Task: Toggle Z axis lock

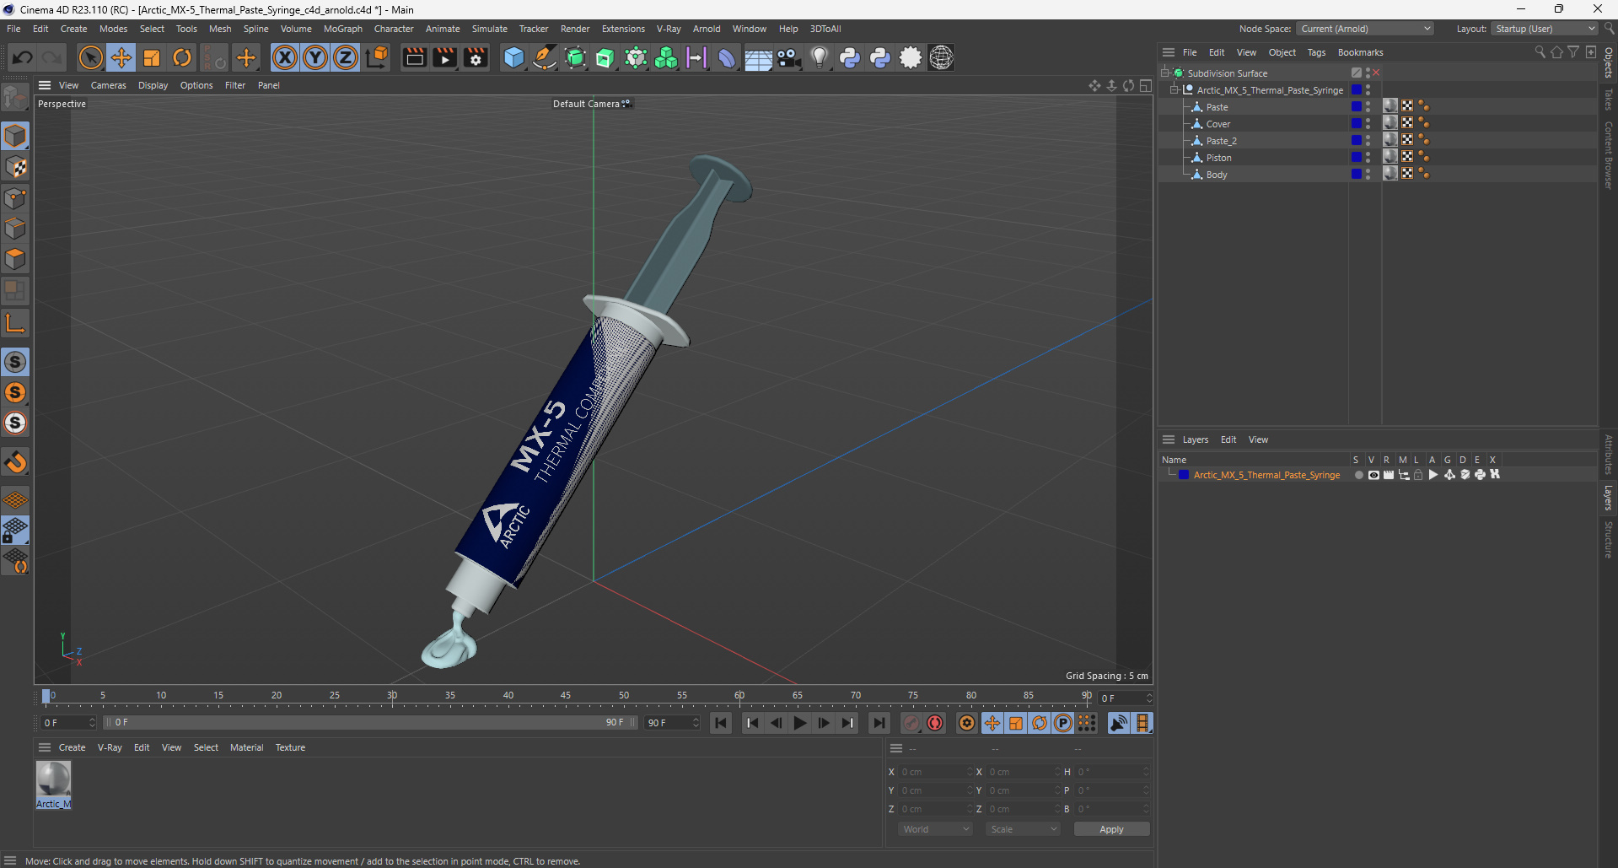Action: (x=346, y=57)
